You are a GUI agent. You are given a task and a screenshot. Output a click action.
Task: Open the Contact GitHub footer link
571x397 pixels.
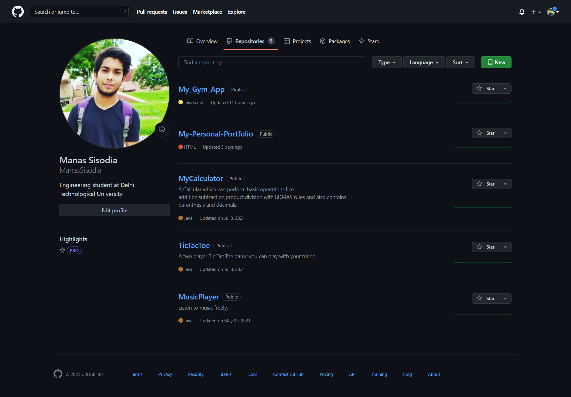coord(288,374)
